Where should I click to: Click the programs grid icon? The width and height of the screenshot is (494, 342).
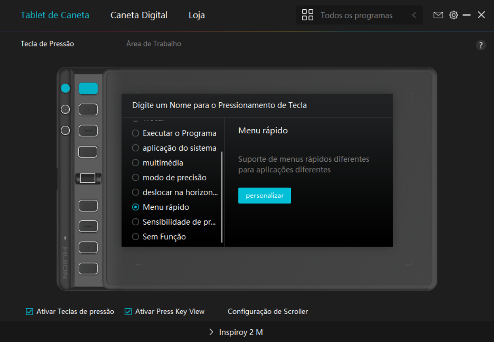click(x=307, y=15)
